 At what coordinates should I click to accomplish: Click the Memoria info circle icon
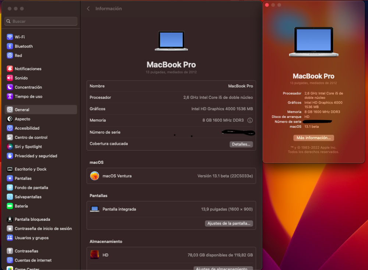(x=250, y=120)
